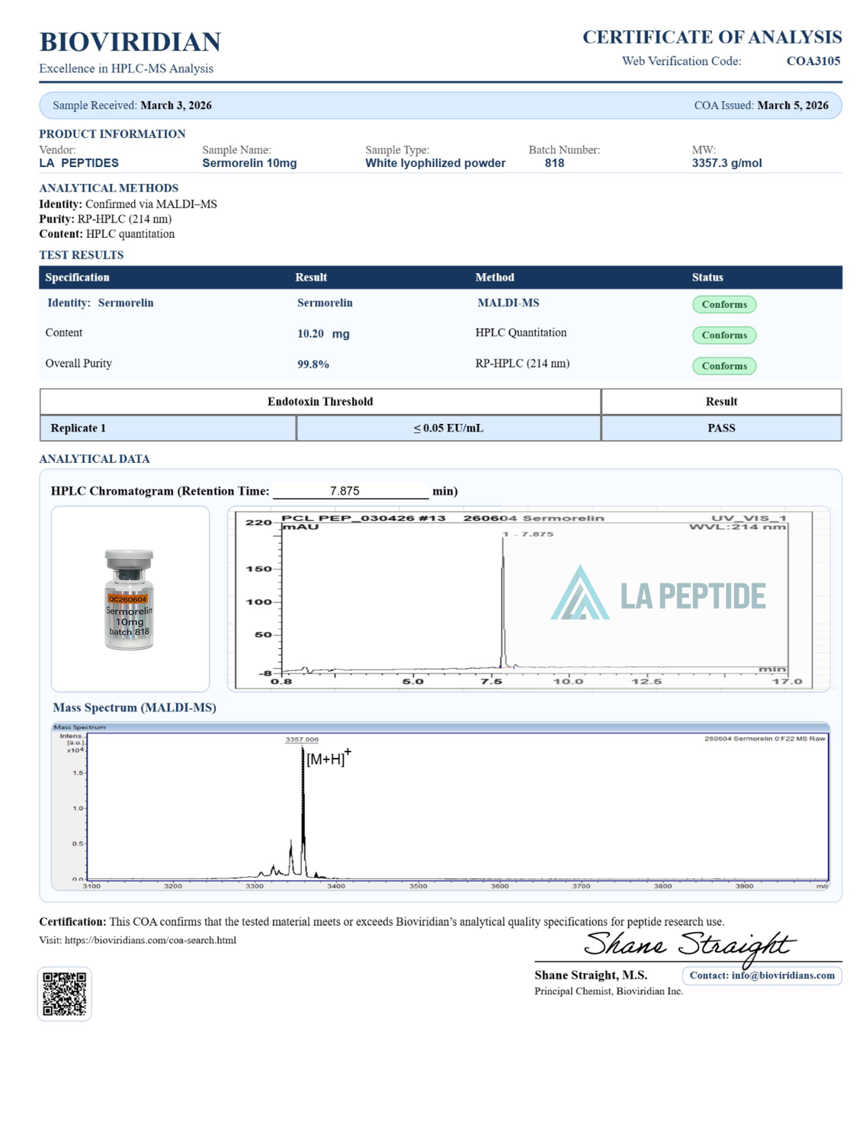Image resolution: width=866 pixels, height=1121 pixels.
Task: Click the BIOVIRIDIAN logo heading
Action: pos(130,42)
